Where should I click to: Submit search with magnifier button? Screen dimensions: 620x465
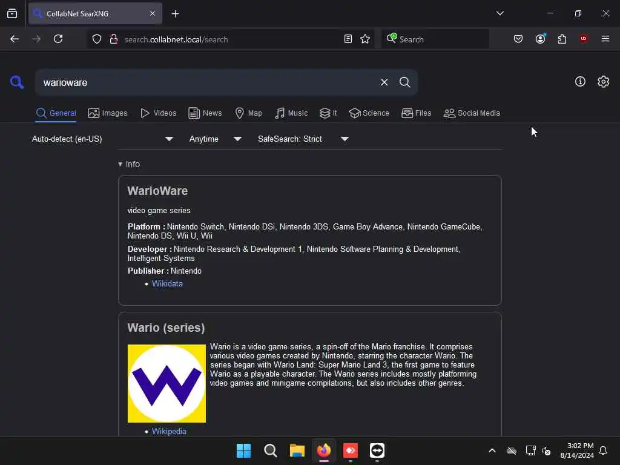pos(404,82)
